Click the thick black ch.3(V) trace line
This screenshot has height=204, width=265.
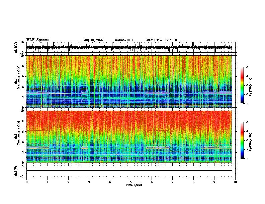129,171
